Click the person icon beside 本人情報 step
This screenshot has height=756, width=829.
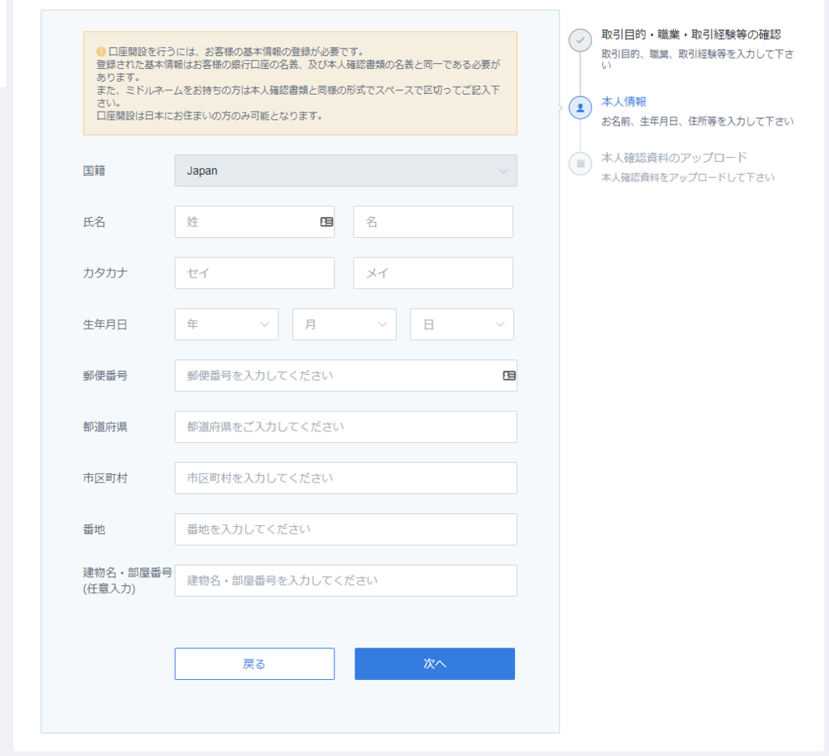(580, 105)
